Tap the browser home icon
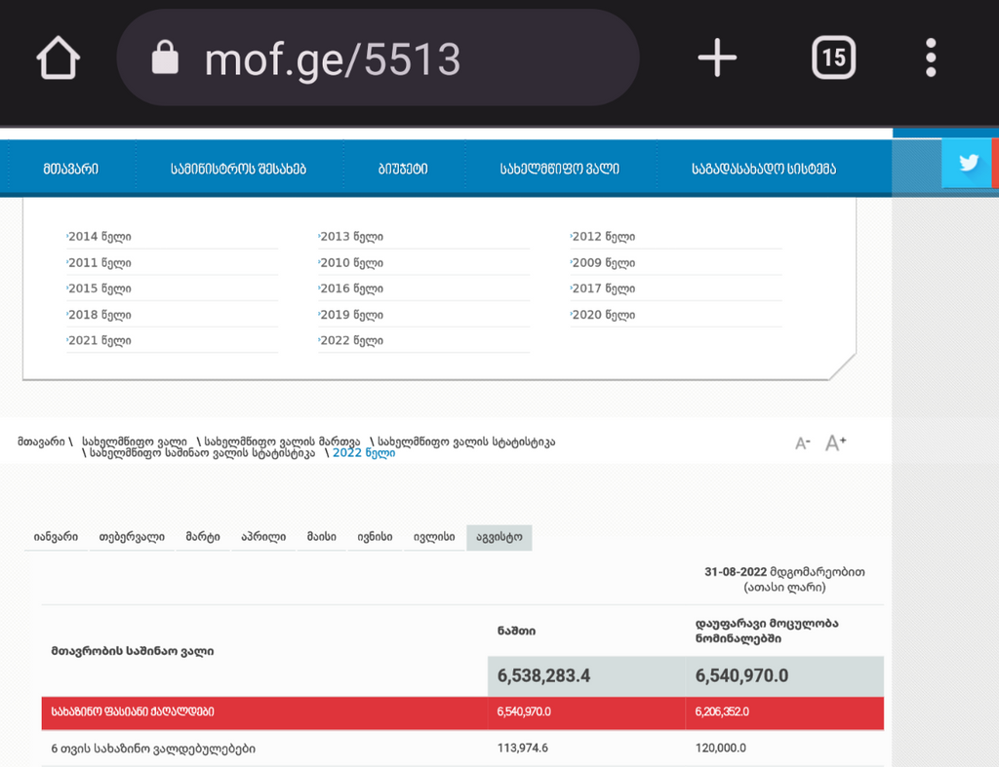999x767 pixels. pyautogui.click(x=58, y=58)
